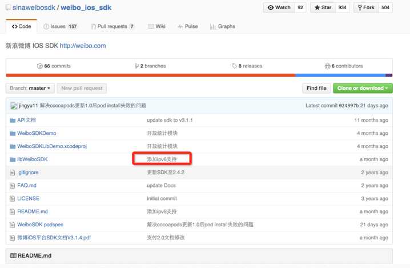The height and width of the screenshot is (268, 410).
Task: Open commit message 'update sdk to v3.1.1'
Action: (x=170, y=120)
